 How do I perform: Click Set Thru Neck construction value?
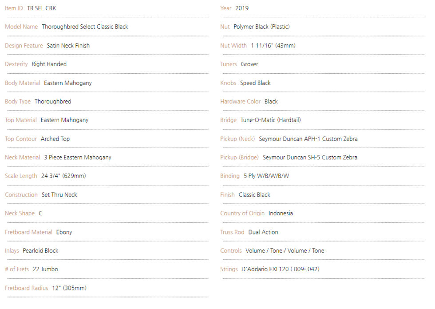[59, 195]
